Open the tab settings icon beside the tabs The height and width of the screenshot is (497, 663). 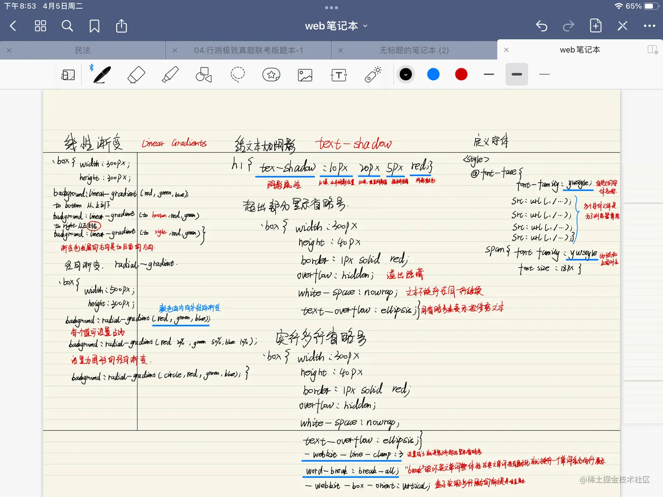point(653,50)
